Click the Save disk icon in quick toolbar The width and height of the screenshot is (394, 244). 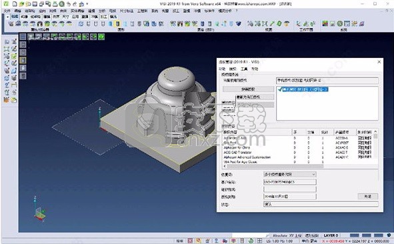click(x=35, y=4)
